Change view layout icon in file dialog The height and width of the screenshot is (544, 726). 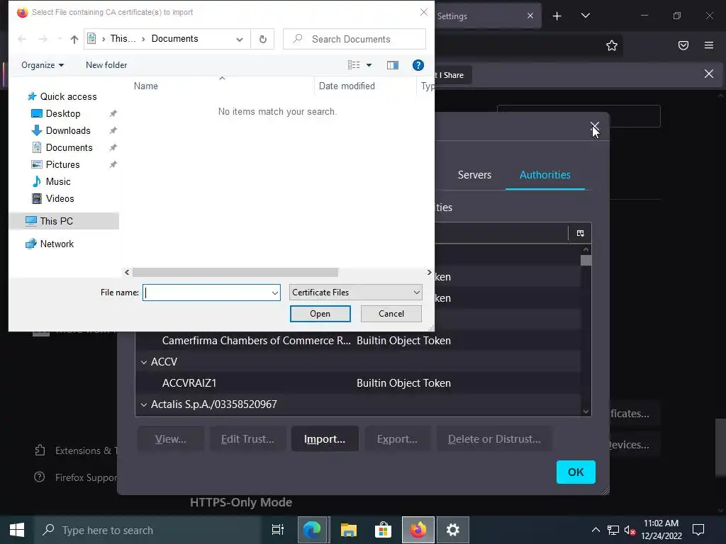point(354,65)
